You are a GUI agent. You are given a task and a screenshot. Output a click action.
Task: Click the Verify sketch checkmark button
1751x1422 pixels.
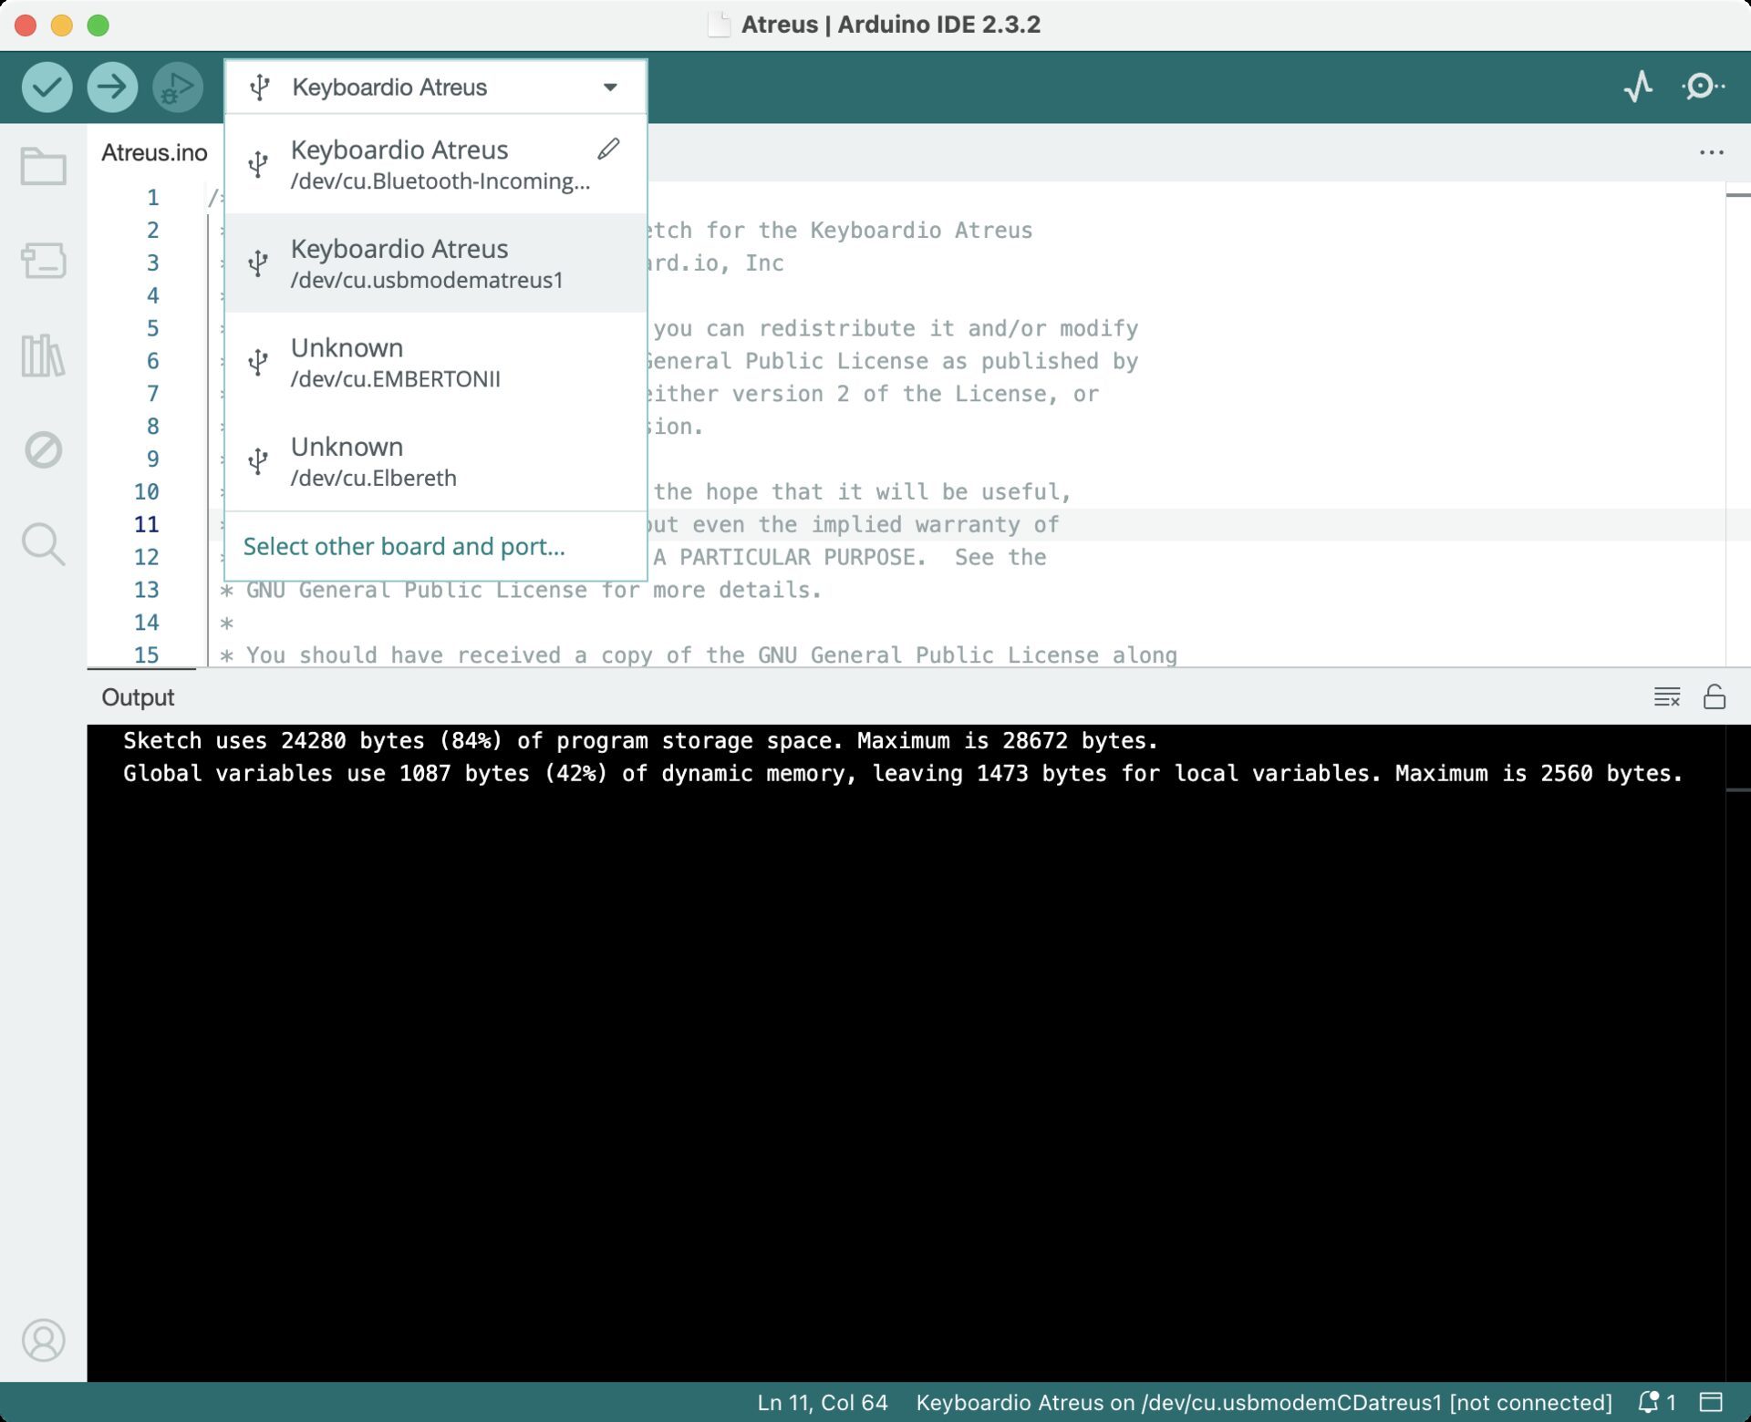coord(47,88)
